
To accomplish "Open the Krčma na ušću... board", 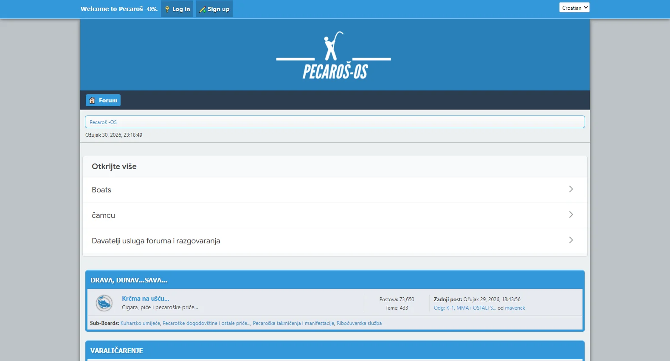I will pyautogui.click(x=145, y=299).
